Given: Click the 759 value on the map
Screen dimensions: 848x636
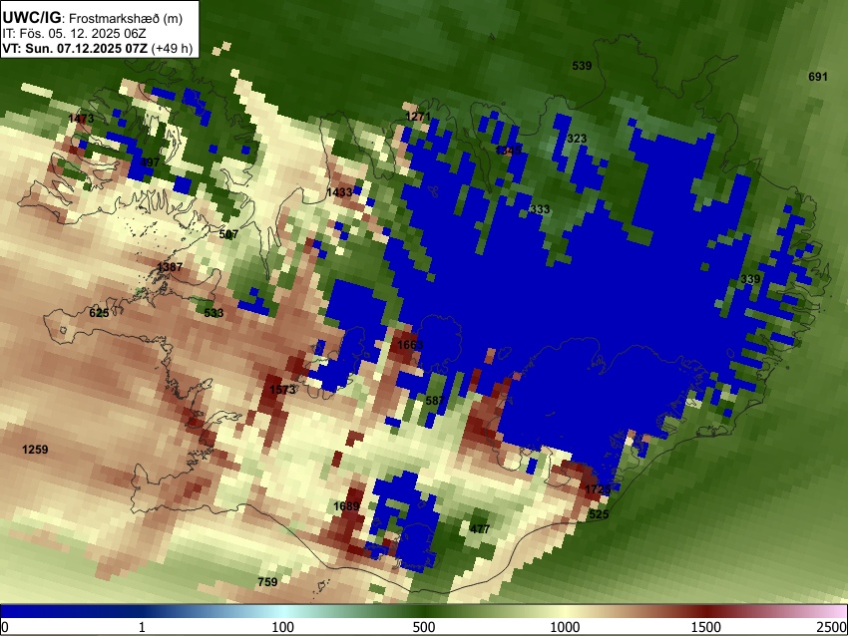Looking at the screenshot, I should tap(267, 582).
